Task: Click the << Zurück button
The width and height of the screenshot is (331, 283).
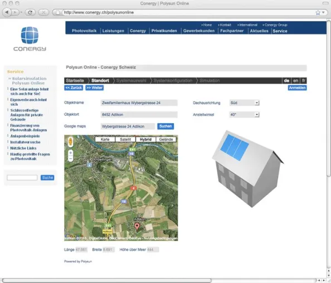Action: [x=74, y=88]
